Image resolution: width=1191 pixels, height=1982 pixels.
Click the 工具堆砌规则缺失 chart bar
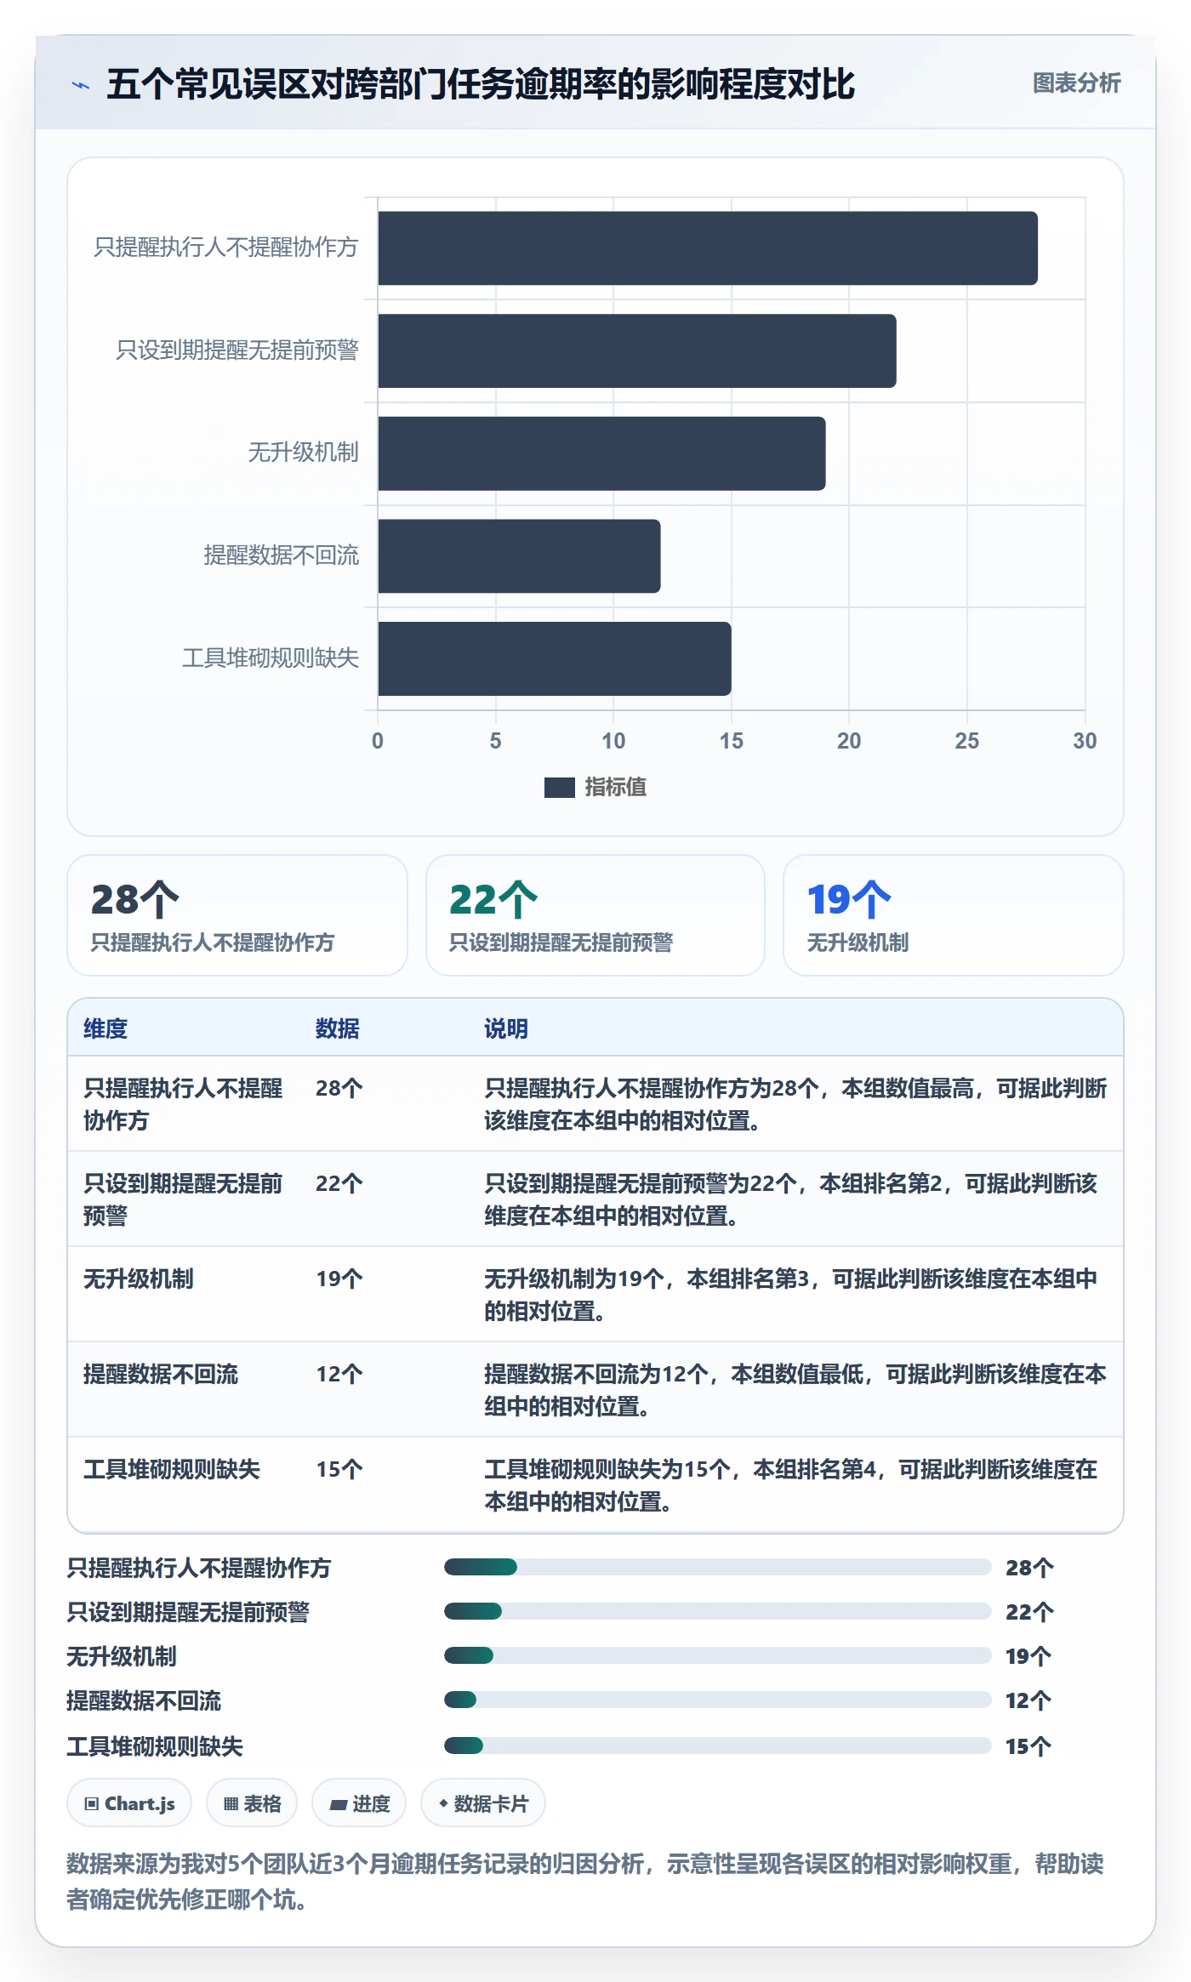coord(555,658)
